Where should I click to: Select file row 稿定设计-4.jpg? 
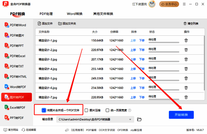120,69
